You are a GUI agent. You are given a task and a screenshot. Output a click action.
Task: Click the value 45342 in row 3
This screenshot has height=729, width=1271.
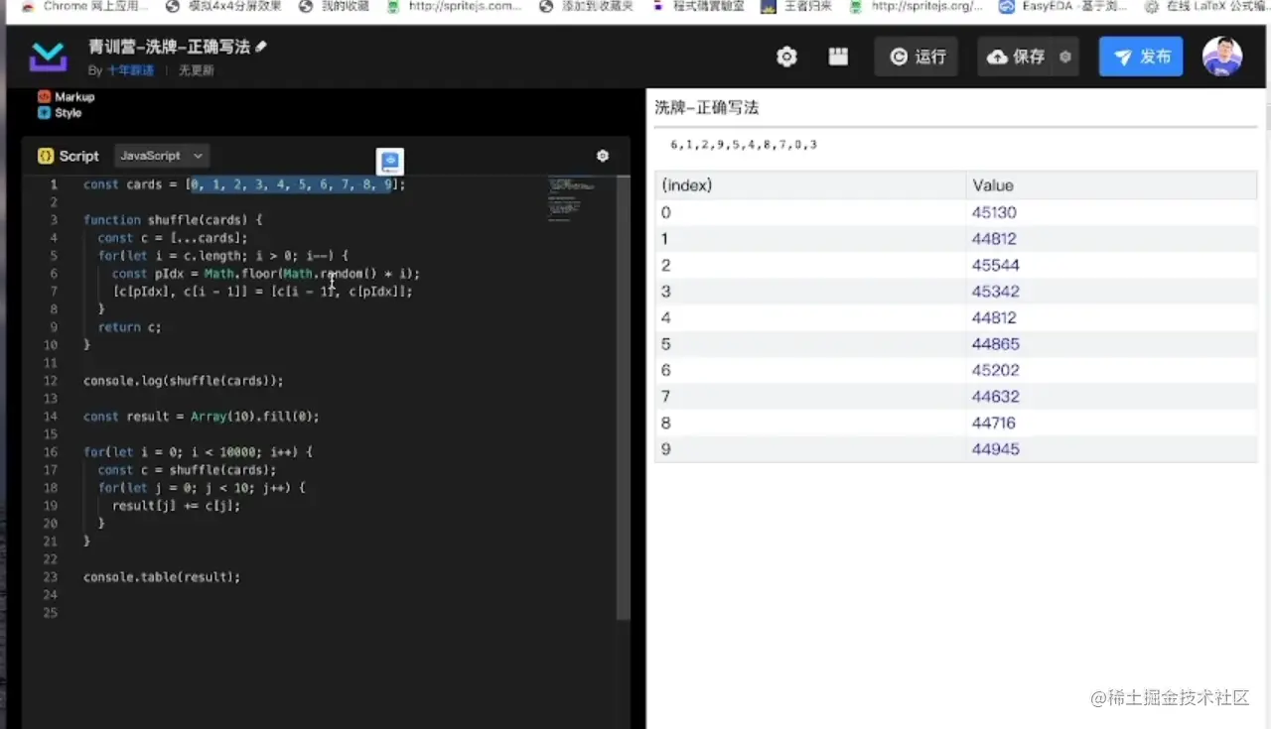point(996,292)
